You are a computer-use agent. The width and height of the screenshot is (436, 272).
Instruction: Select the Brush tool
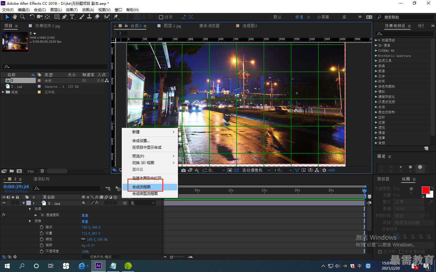click(x=82, y=17)
